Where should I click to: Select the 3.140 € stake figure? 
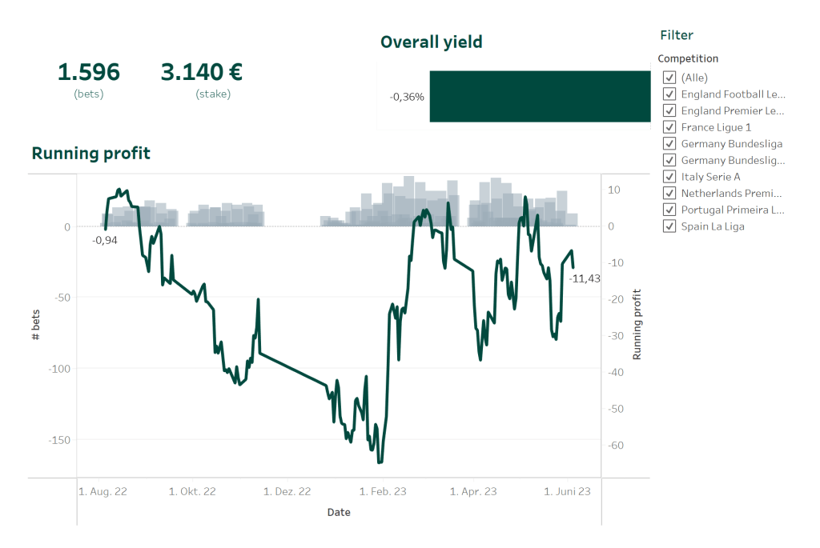200,72
